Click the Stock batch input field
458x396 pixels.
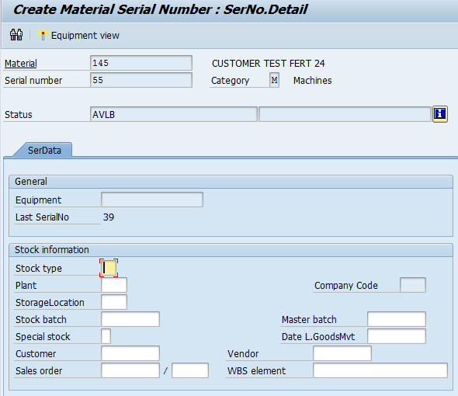point(130,319)
